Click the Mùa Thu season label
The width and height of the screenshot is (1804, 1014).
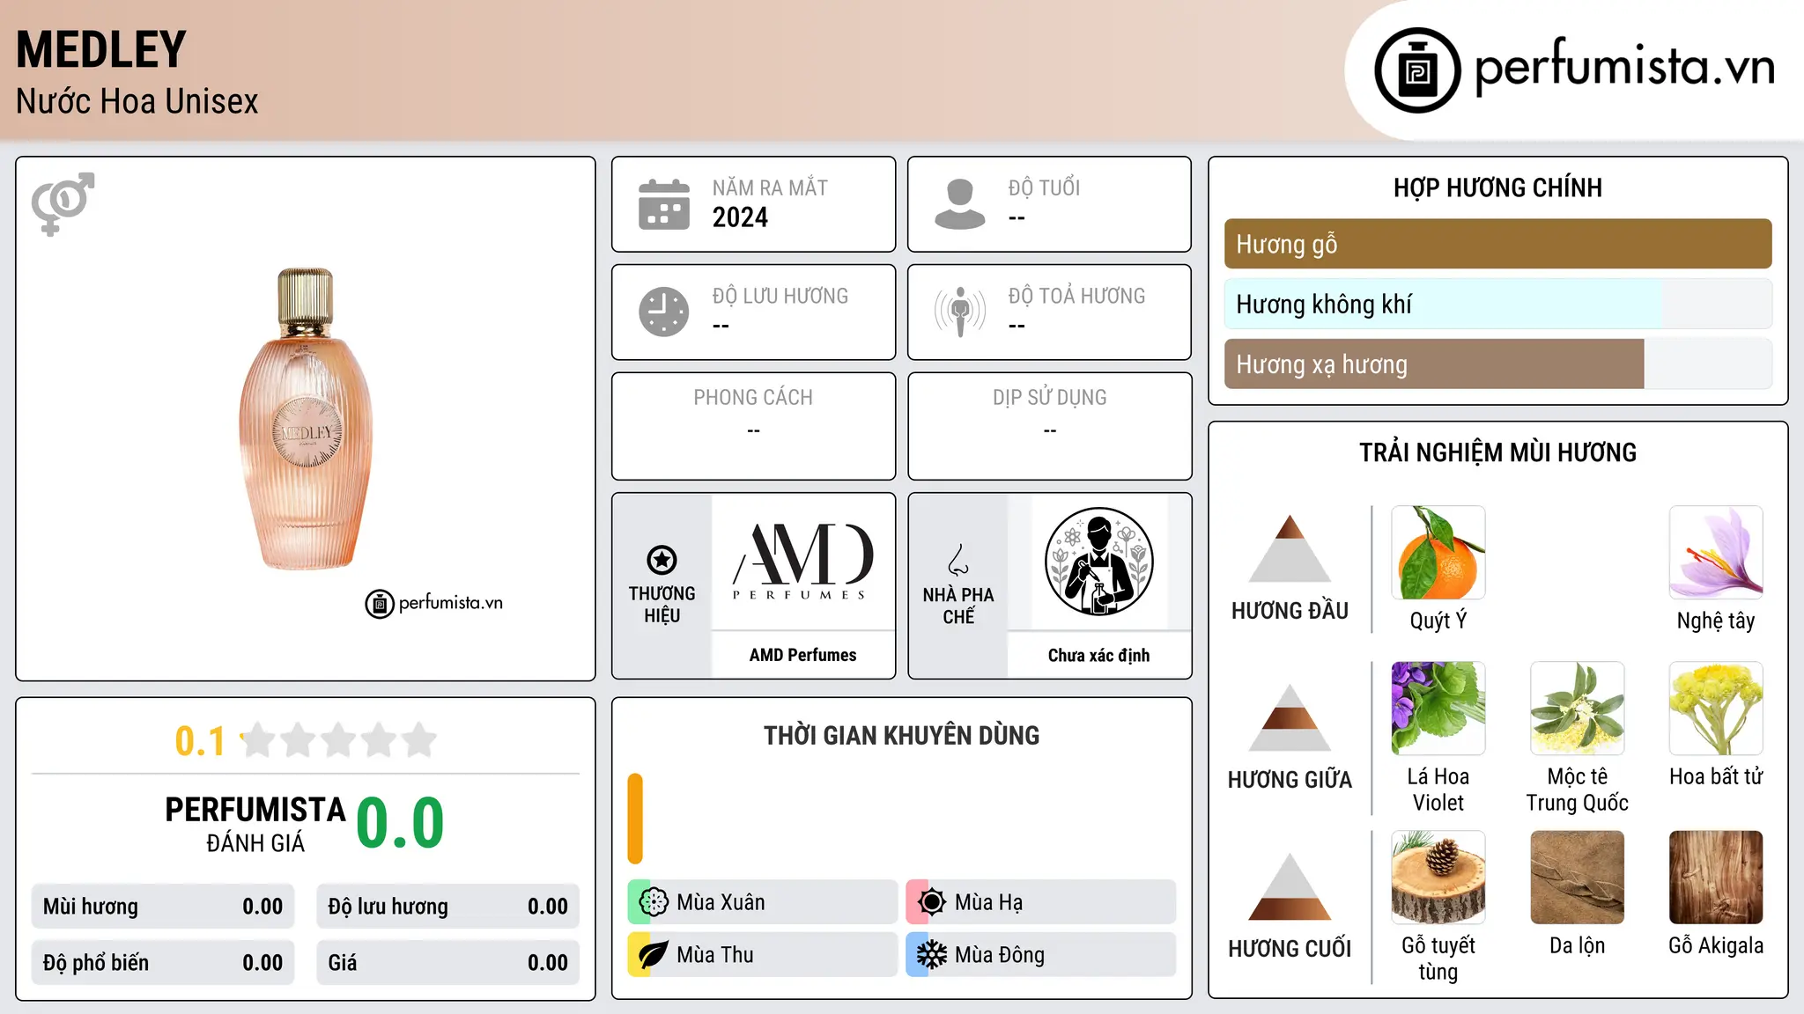pos(714,955)
